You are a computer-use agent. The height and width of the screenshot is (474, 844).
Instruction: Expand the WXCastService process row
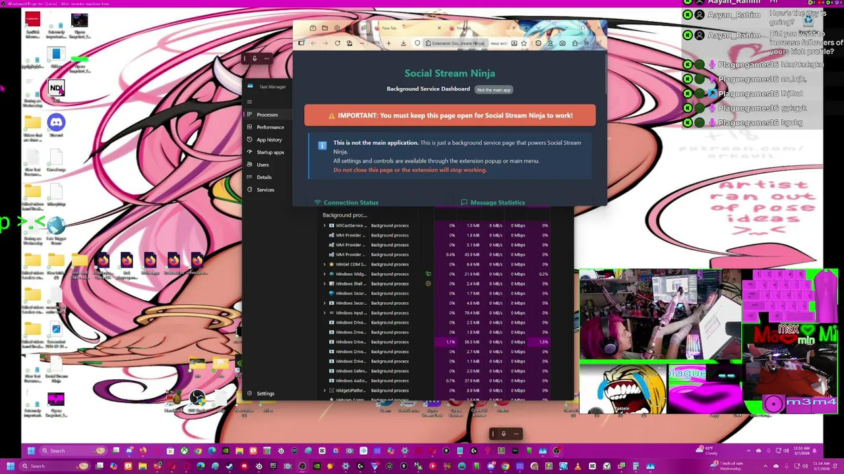pos(324,225)
